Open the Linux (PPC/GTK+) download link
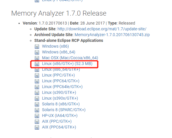 coord(58,75)
